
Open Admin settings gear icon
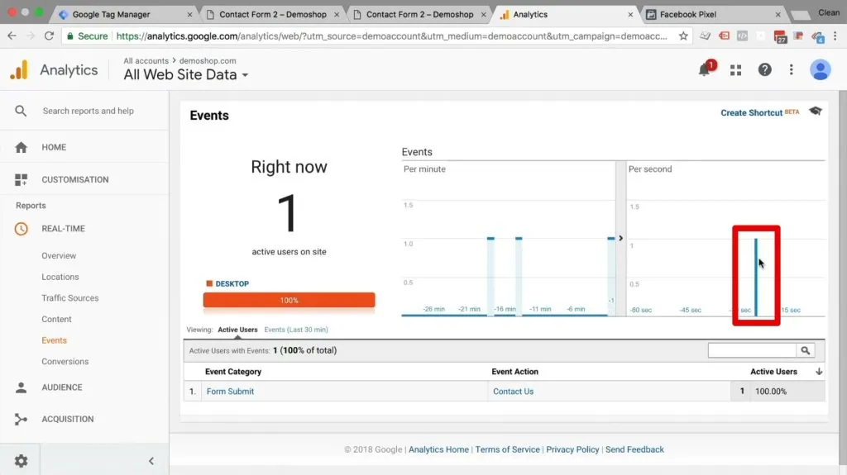pos(21,461)
